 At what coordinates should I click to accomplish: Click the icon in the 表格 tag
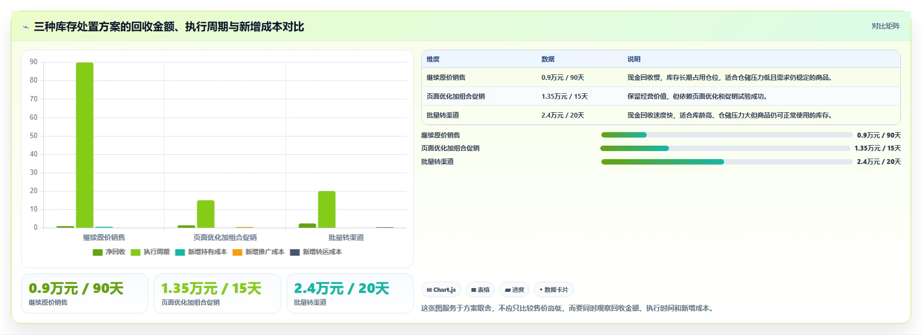point(474,290)
